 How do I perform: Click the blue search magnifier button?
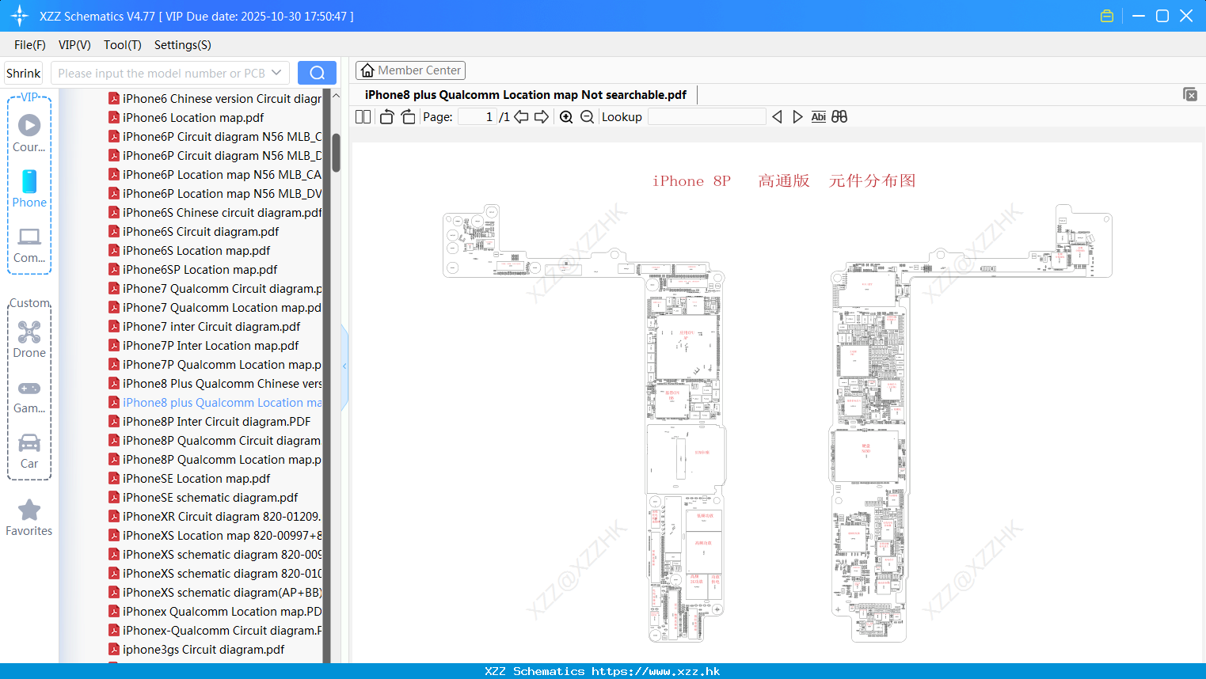(x=317, y=73)
